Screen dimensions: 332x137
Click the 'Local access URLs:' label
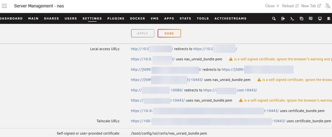tap(105, 49)
